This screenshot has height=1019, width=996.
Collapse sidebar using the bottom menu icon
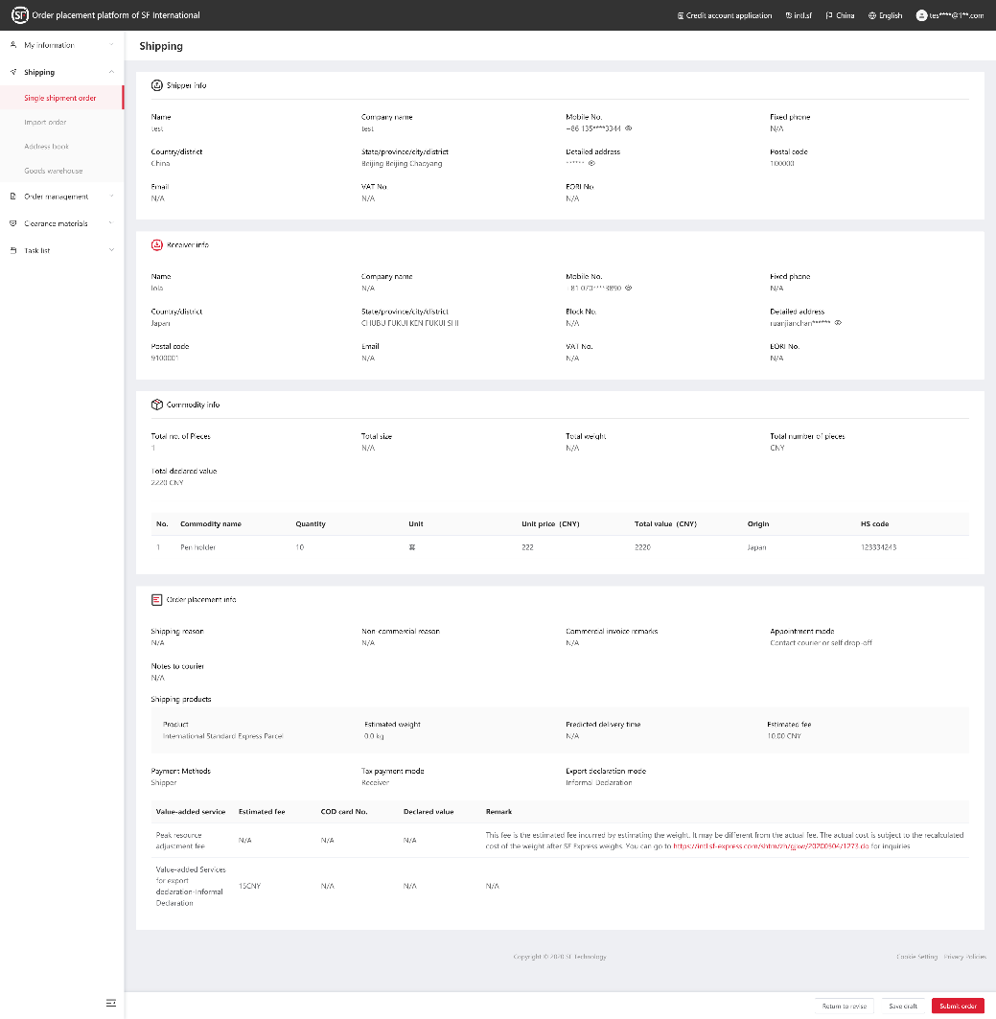point(111,1004)
